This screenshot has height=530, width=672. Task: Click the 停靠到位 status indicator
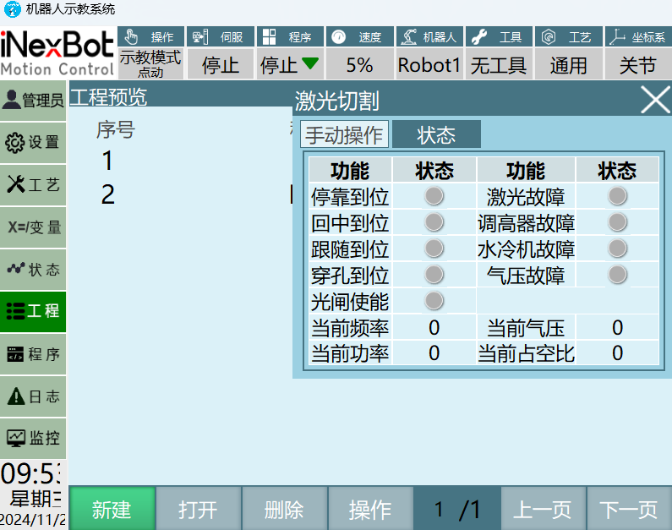434,196
